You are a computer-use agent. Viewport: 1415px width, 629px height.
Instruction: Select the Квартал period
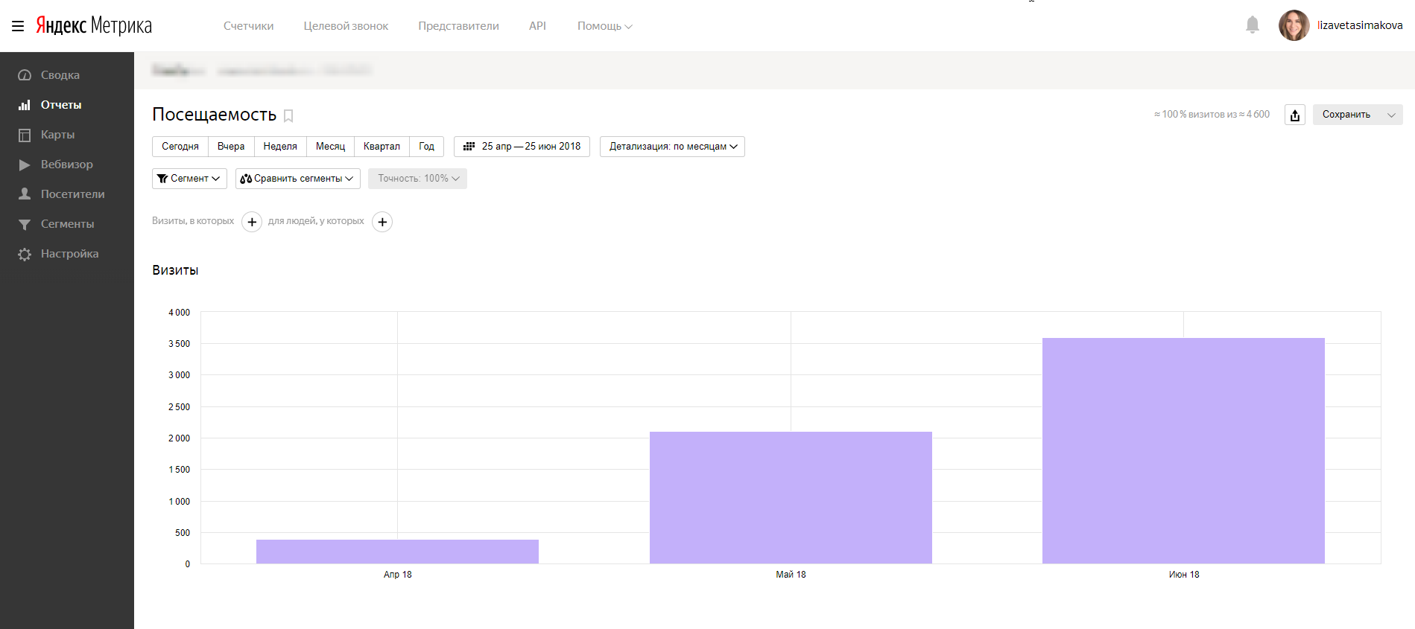[x=382, y=147]
